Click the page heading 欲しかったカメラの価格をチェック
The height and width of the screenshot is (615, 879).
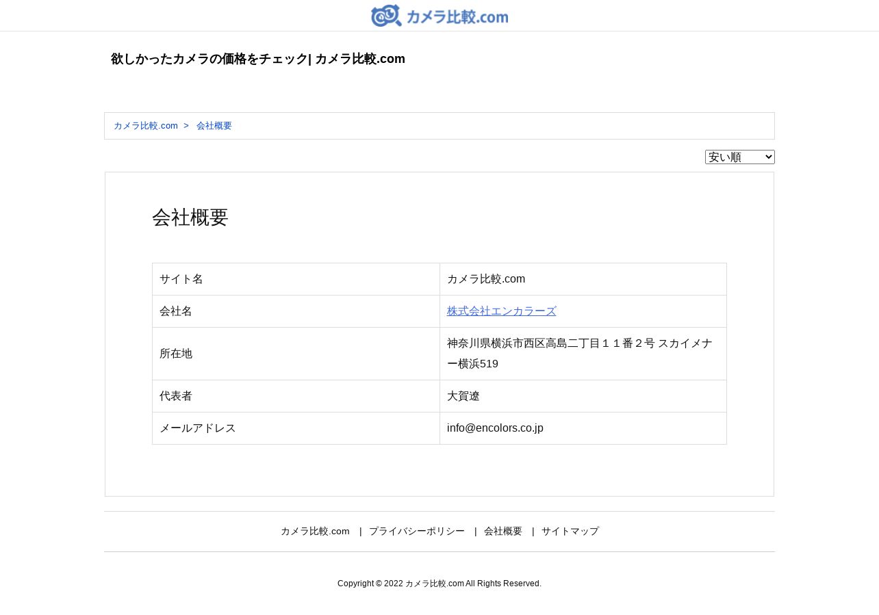pyautogui.click(x=258, y=59)
